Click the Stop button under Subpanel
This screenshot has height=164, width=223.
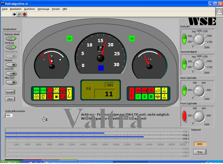[200, 152]
